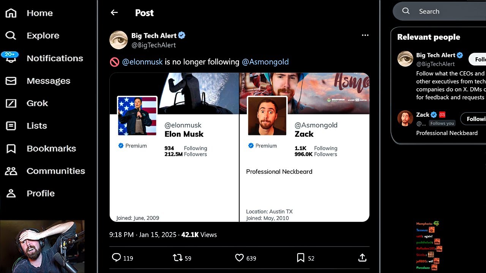Open the Notifications bell icon
486x273 pixels.
click(11, 59)
